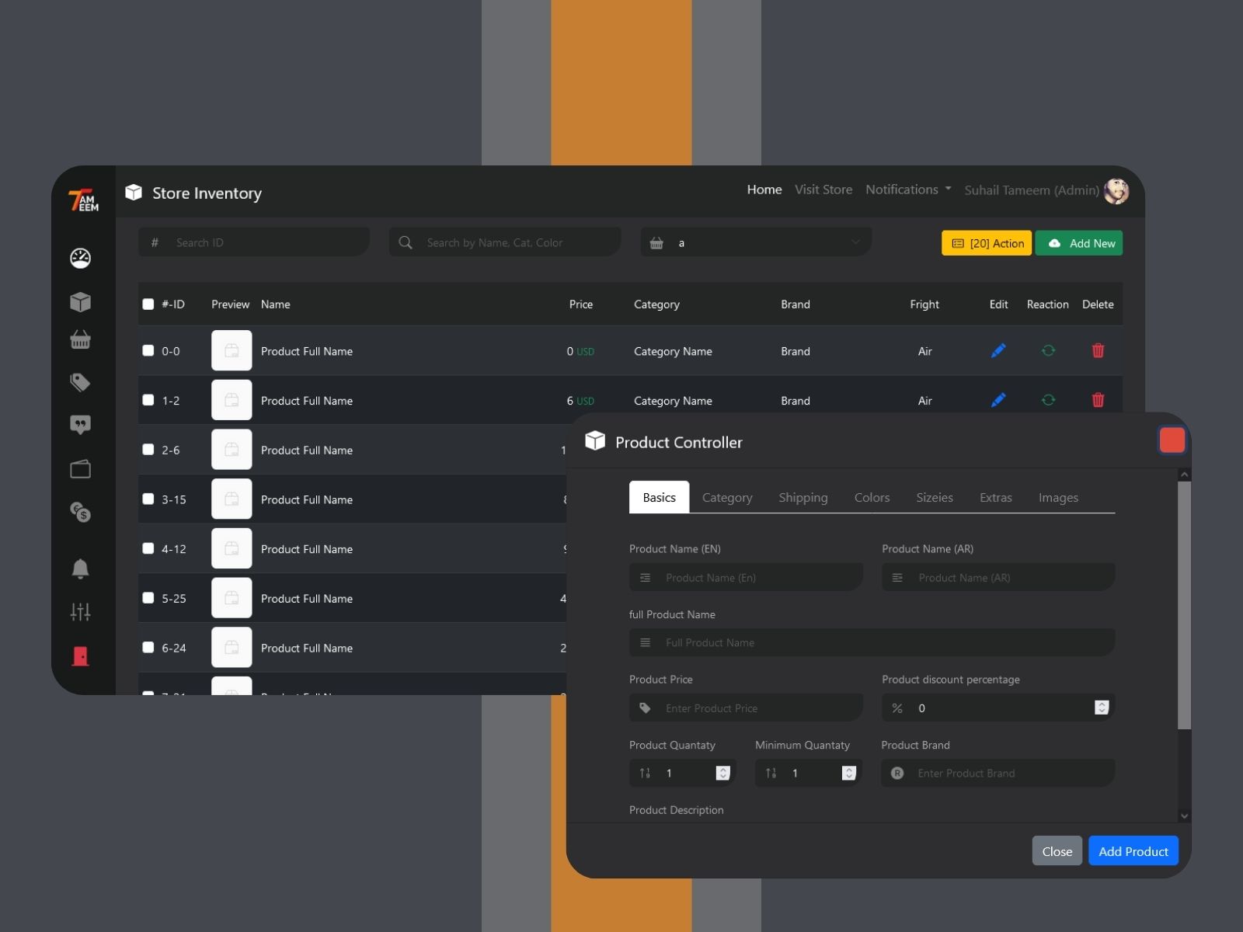Open the reviews quote bubble icon
This screenshot has width=1243, height=932.
(80, 424)
